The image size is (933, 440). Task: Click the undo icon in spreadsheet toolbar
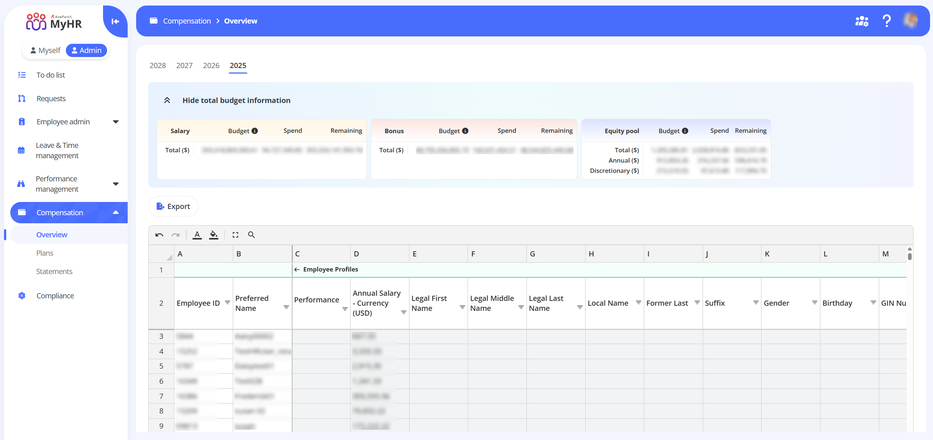(x=159, y=235)
